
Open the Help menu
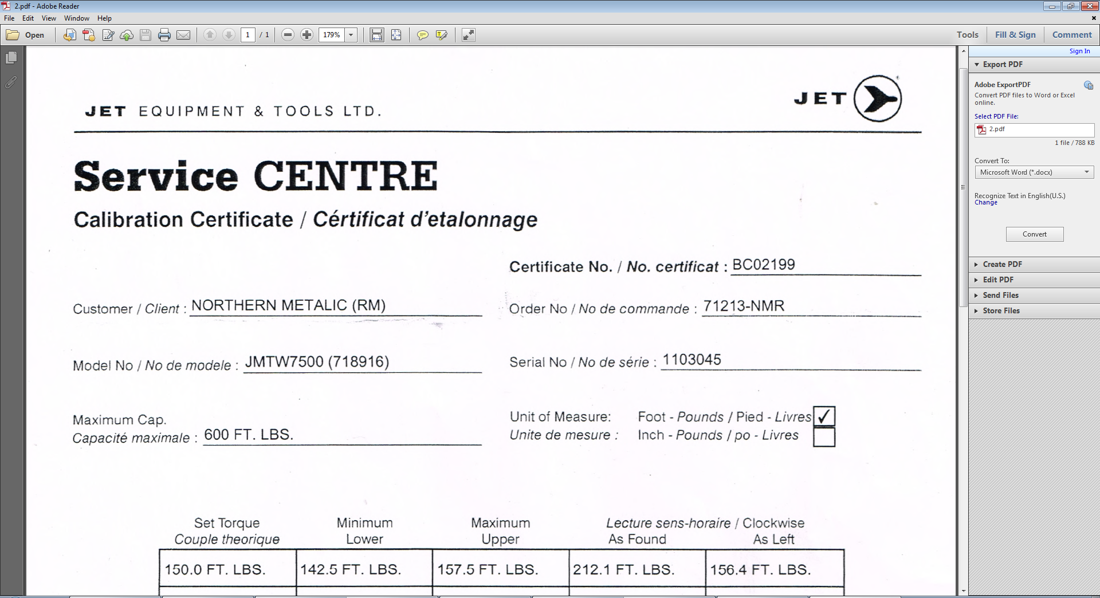pyautogui.click(x=104, y=18)
